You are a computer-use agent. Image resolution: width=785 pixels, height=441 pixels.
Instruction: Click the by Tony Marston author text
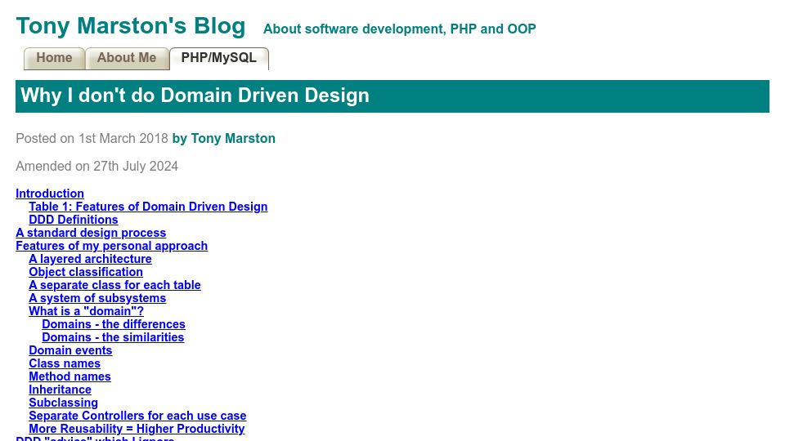coord(224,138)
